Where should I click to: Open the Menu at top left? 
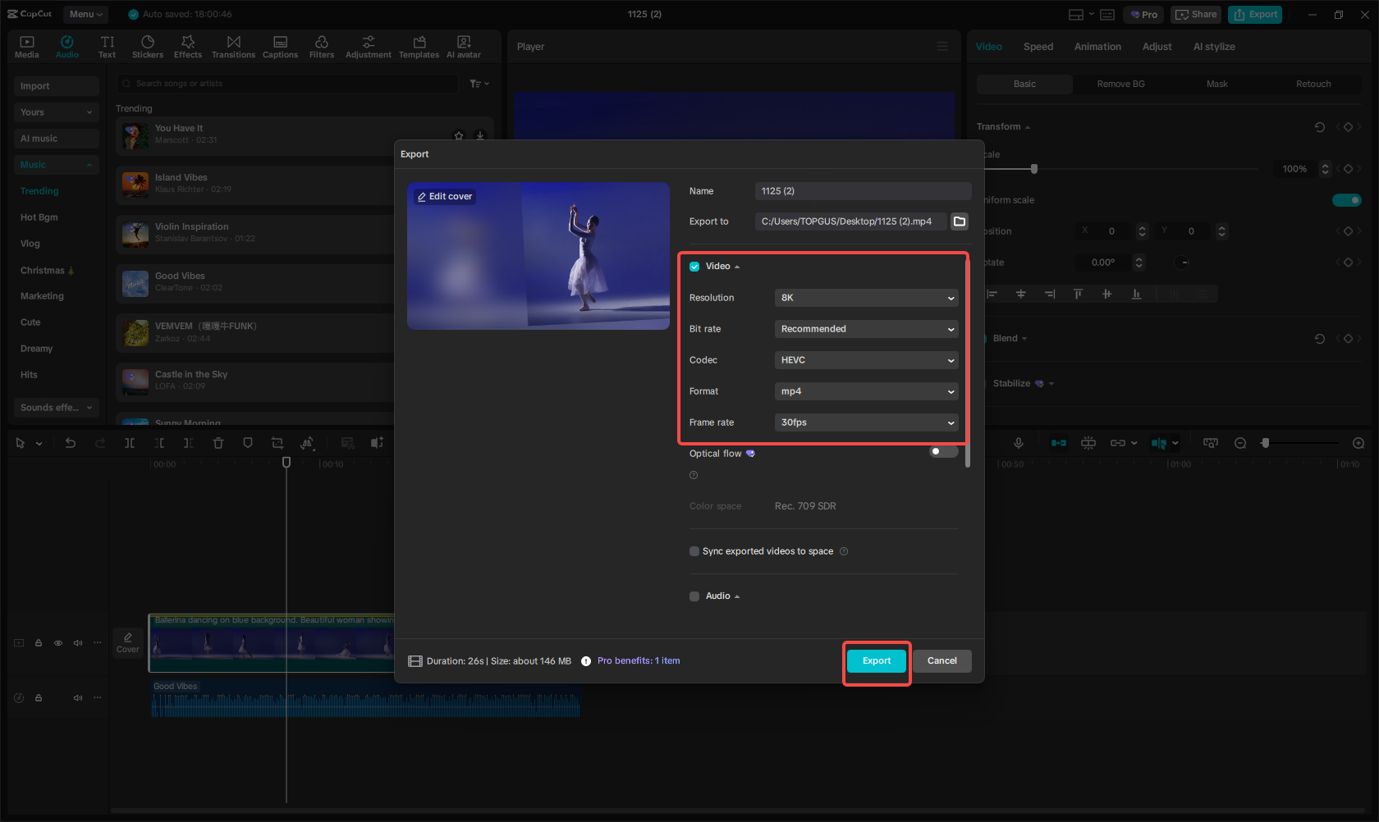(x=85, y=14)
